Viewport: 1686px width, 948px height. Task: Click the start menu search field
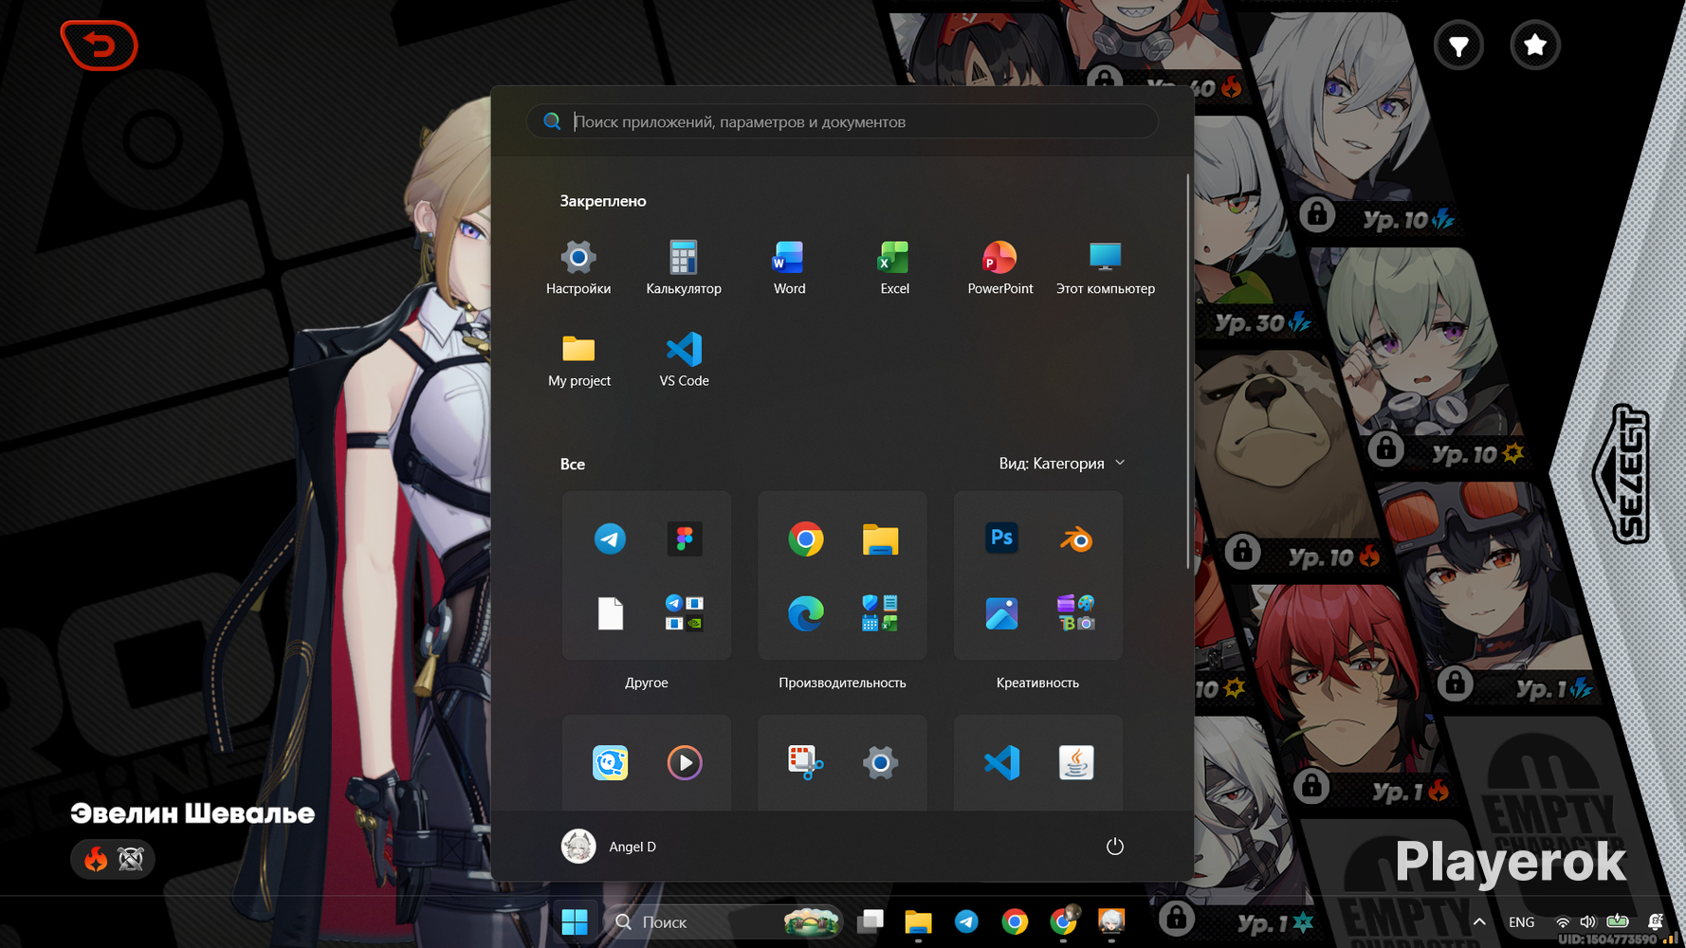point(842,121)
